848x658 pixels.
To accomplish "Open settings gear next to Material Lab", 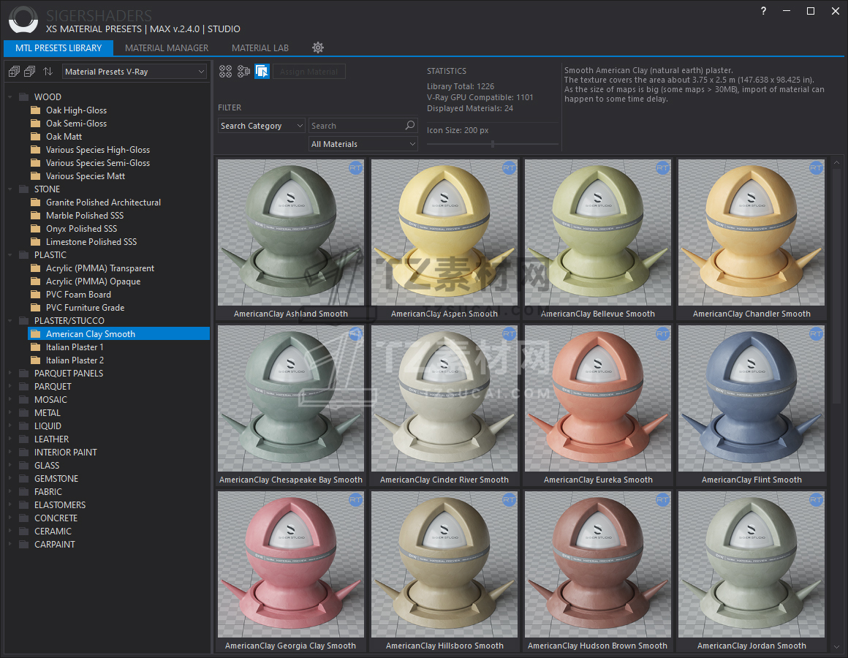I will (x=318, y=48).
